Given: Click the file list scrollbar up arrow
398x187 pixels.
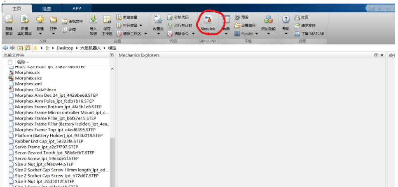Looking at the screenshot, I should click(112, 69).
